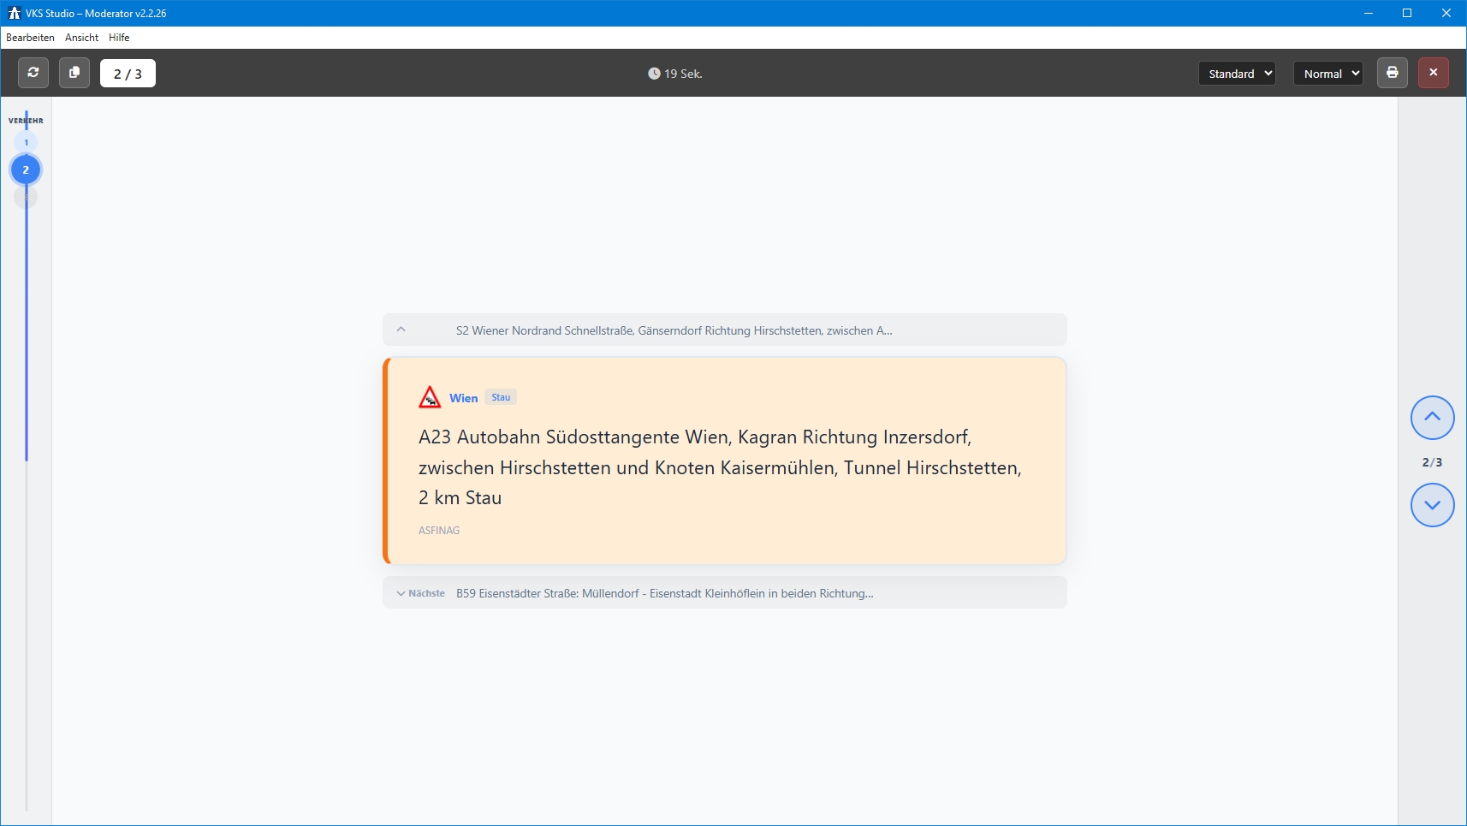The height and width of the screenshot is (826, 1467).
Task: Print the traffic messages
Action: (1392, 73)
